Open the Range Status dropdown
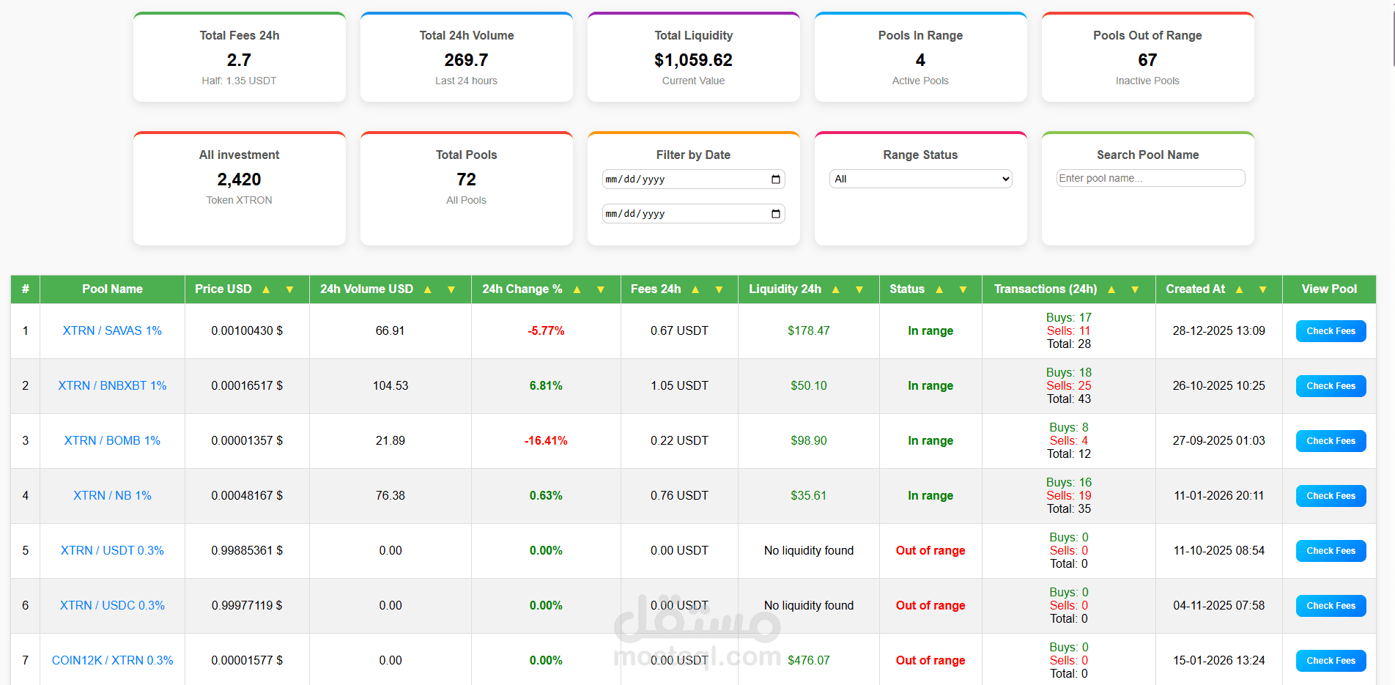This screenshot has height=685, width=1395. coord(920,178)
